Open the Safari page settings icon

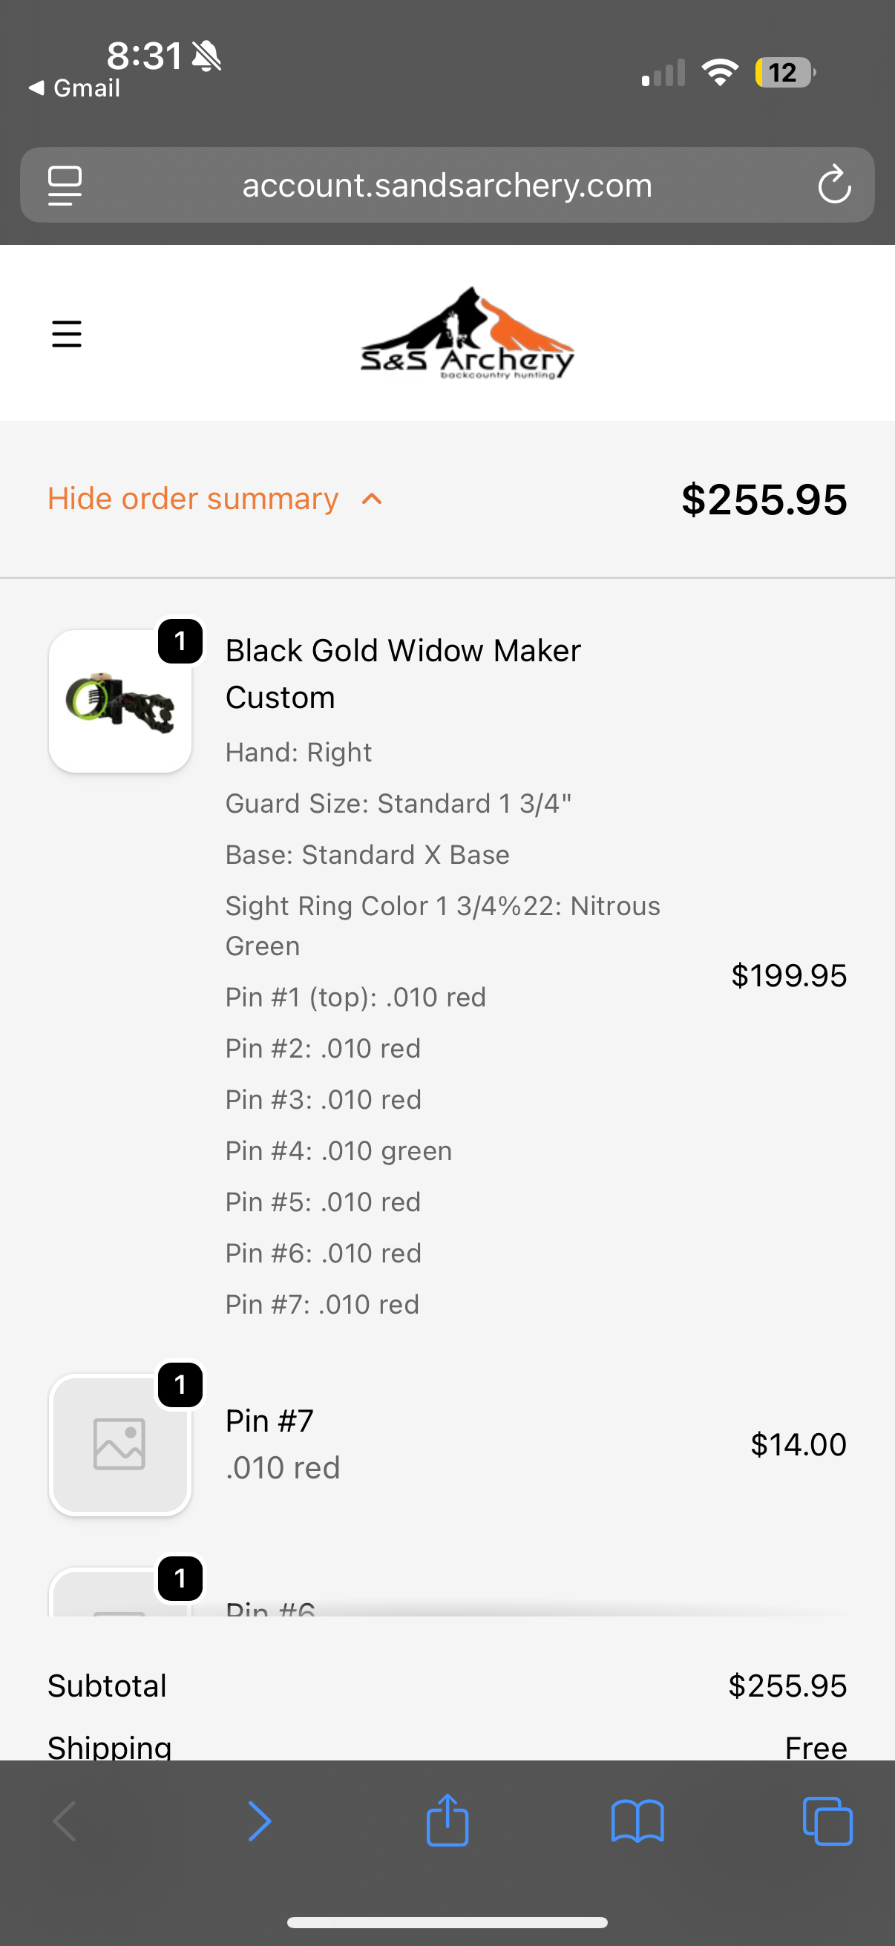pos(65,185)
